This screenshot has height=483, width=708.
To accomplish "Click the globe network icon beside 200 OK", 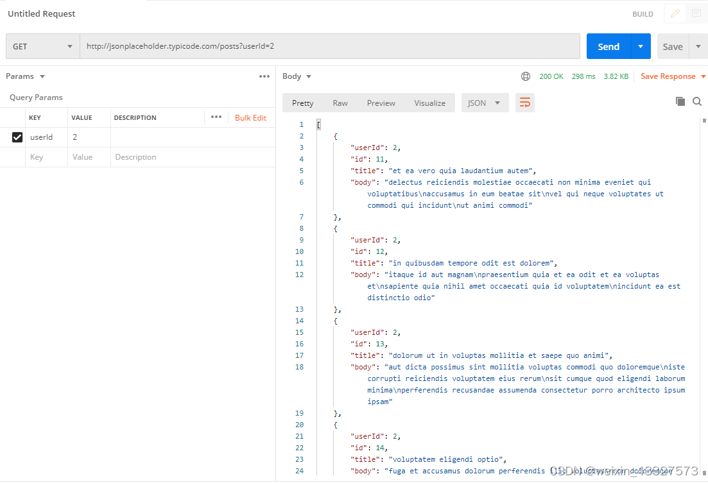I will (x=526, y=76).
